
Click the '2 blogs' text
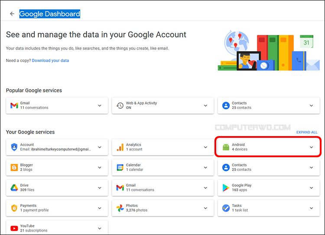pyautogui.click(x=26, y=169)
